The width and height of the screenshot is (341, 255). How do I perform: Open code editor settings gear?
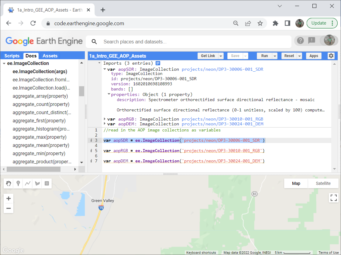tap(331, 56)
